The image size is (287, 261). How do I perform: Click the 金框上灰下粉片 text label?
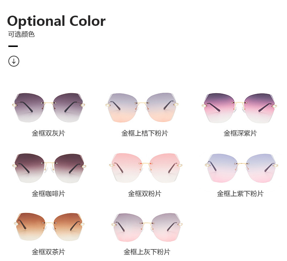pos(147,252)
